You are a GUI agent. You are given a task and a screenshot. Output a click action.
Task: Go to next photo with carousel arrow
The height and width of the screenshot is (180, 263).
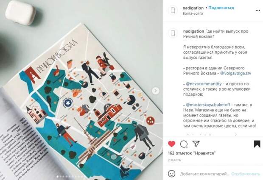[x=156, y=91]
